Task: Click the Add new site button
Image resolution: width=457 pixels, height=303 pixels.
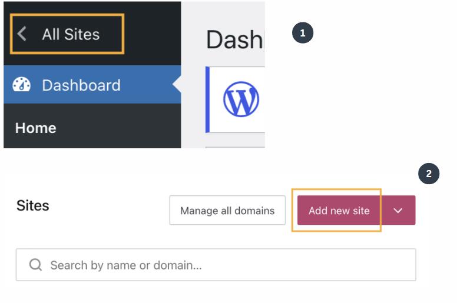Action: pyautogui.click(x=339, y=211)
